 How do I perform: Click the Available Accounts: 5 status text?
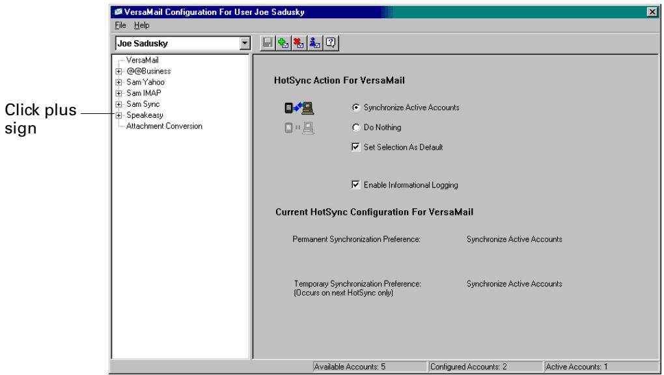click(350, 367)
